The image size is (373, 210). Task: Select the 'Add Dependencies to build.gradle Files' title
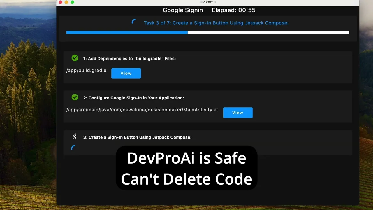tap(129, 58)
